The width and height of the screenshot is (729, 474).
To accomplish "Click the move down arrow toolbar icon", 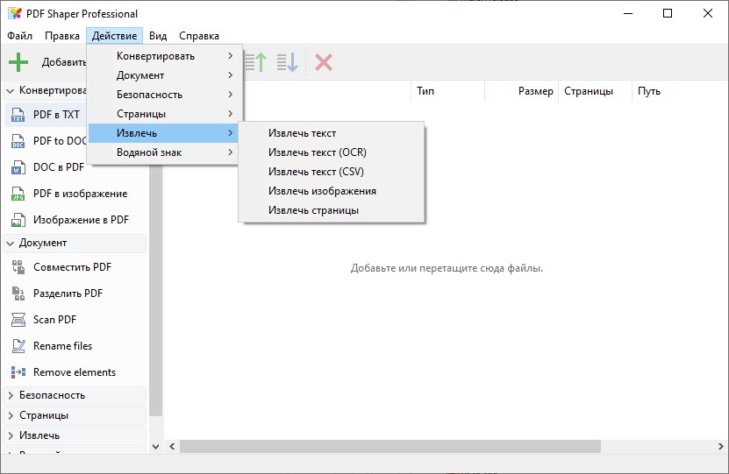I will tap(288, 62).
